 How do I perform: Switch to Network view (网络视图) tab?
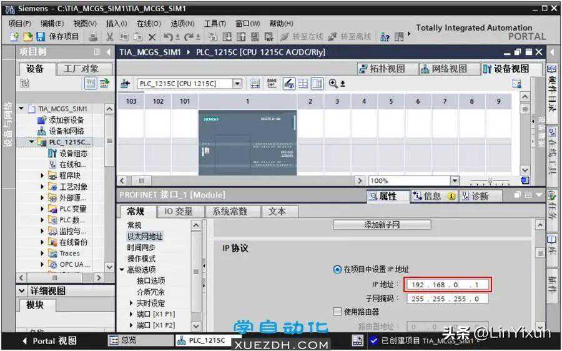pos(443,69)
